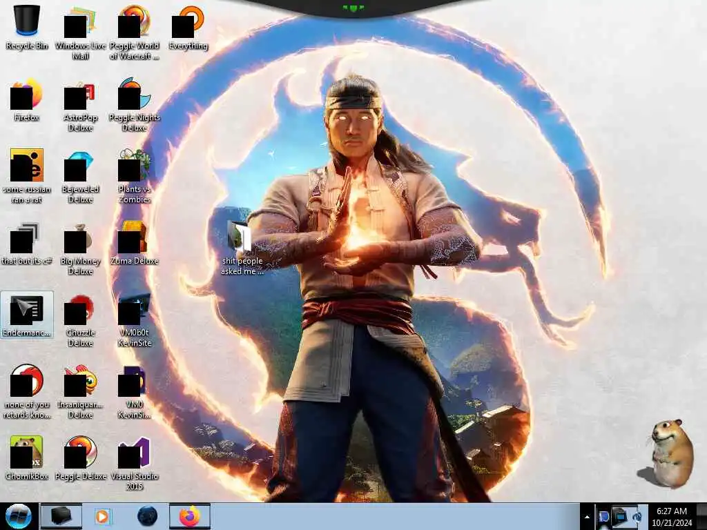Select the Peggle Nights Deluxe shortcut

135,105
